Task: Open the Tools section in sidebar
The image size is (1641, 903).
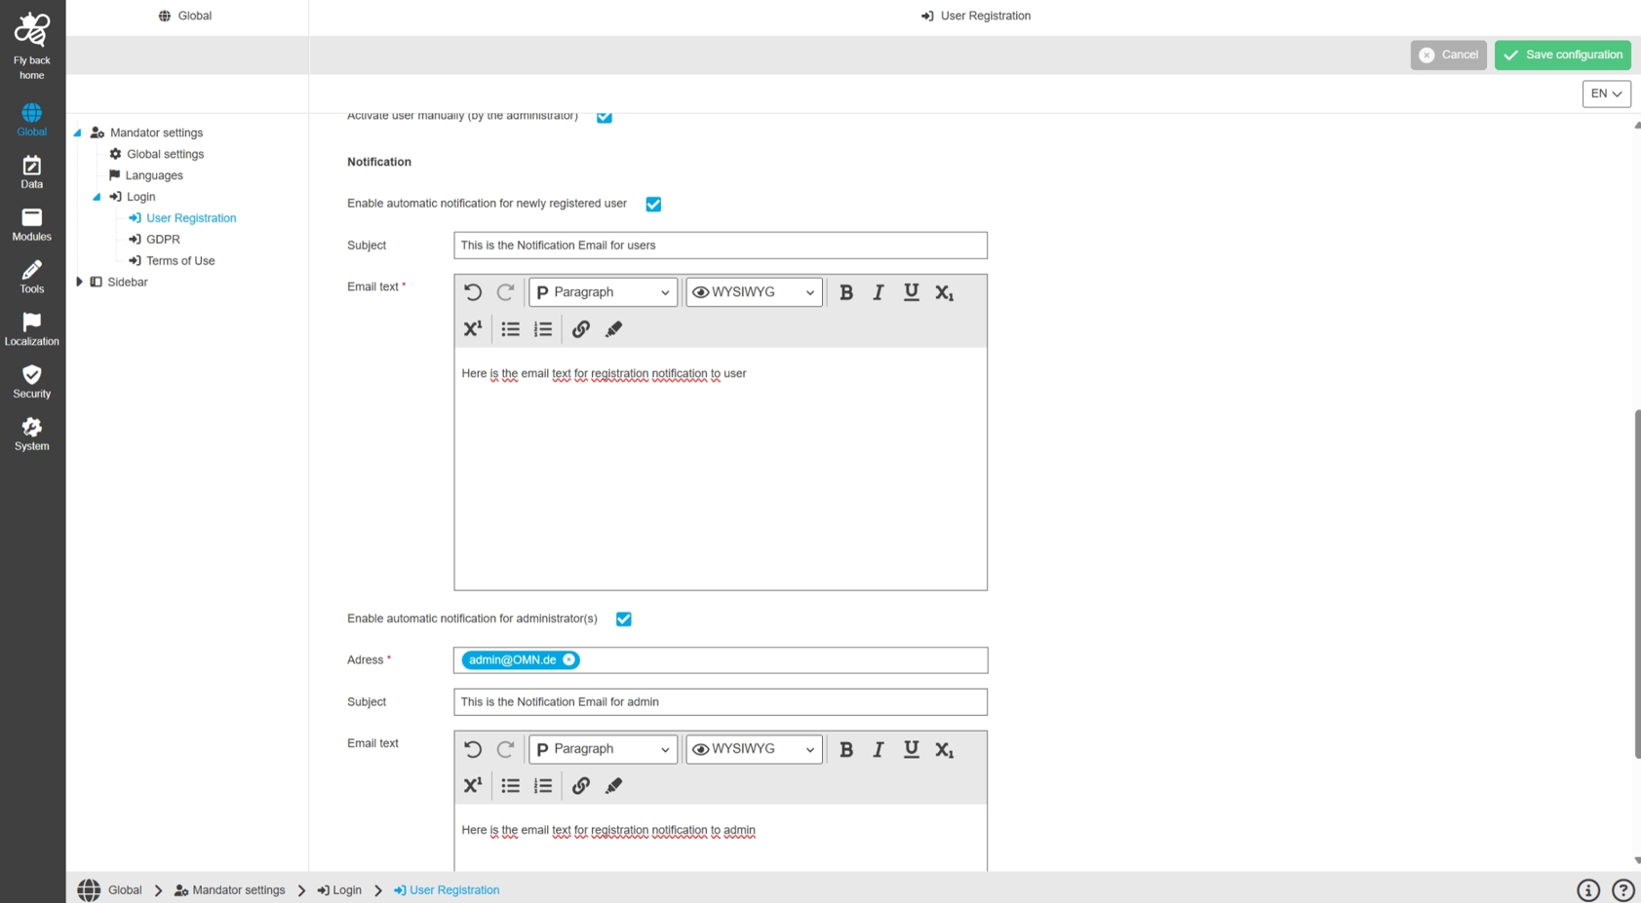Action: (x=32, y=278)
